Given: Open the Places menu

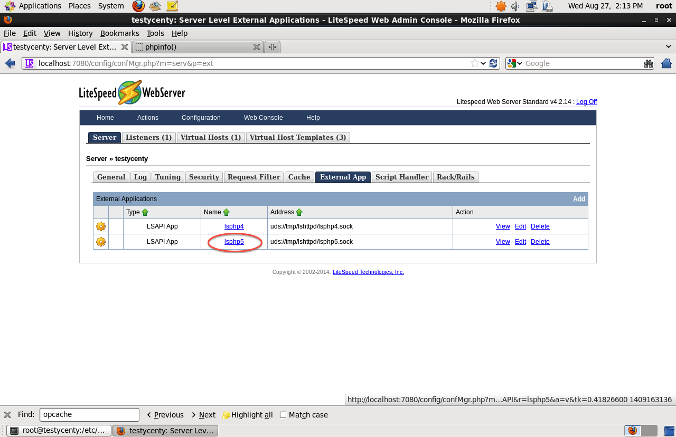Looking at the screenshot, I should coord(80,6).
